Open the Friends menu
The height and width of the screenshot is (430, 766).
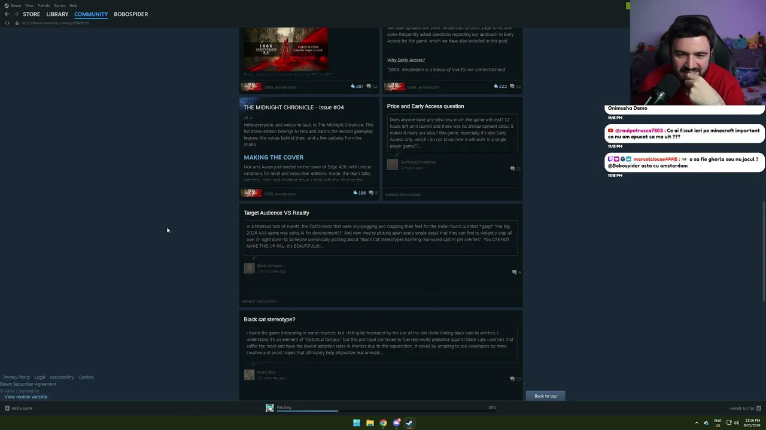[x=44, y=5]
